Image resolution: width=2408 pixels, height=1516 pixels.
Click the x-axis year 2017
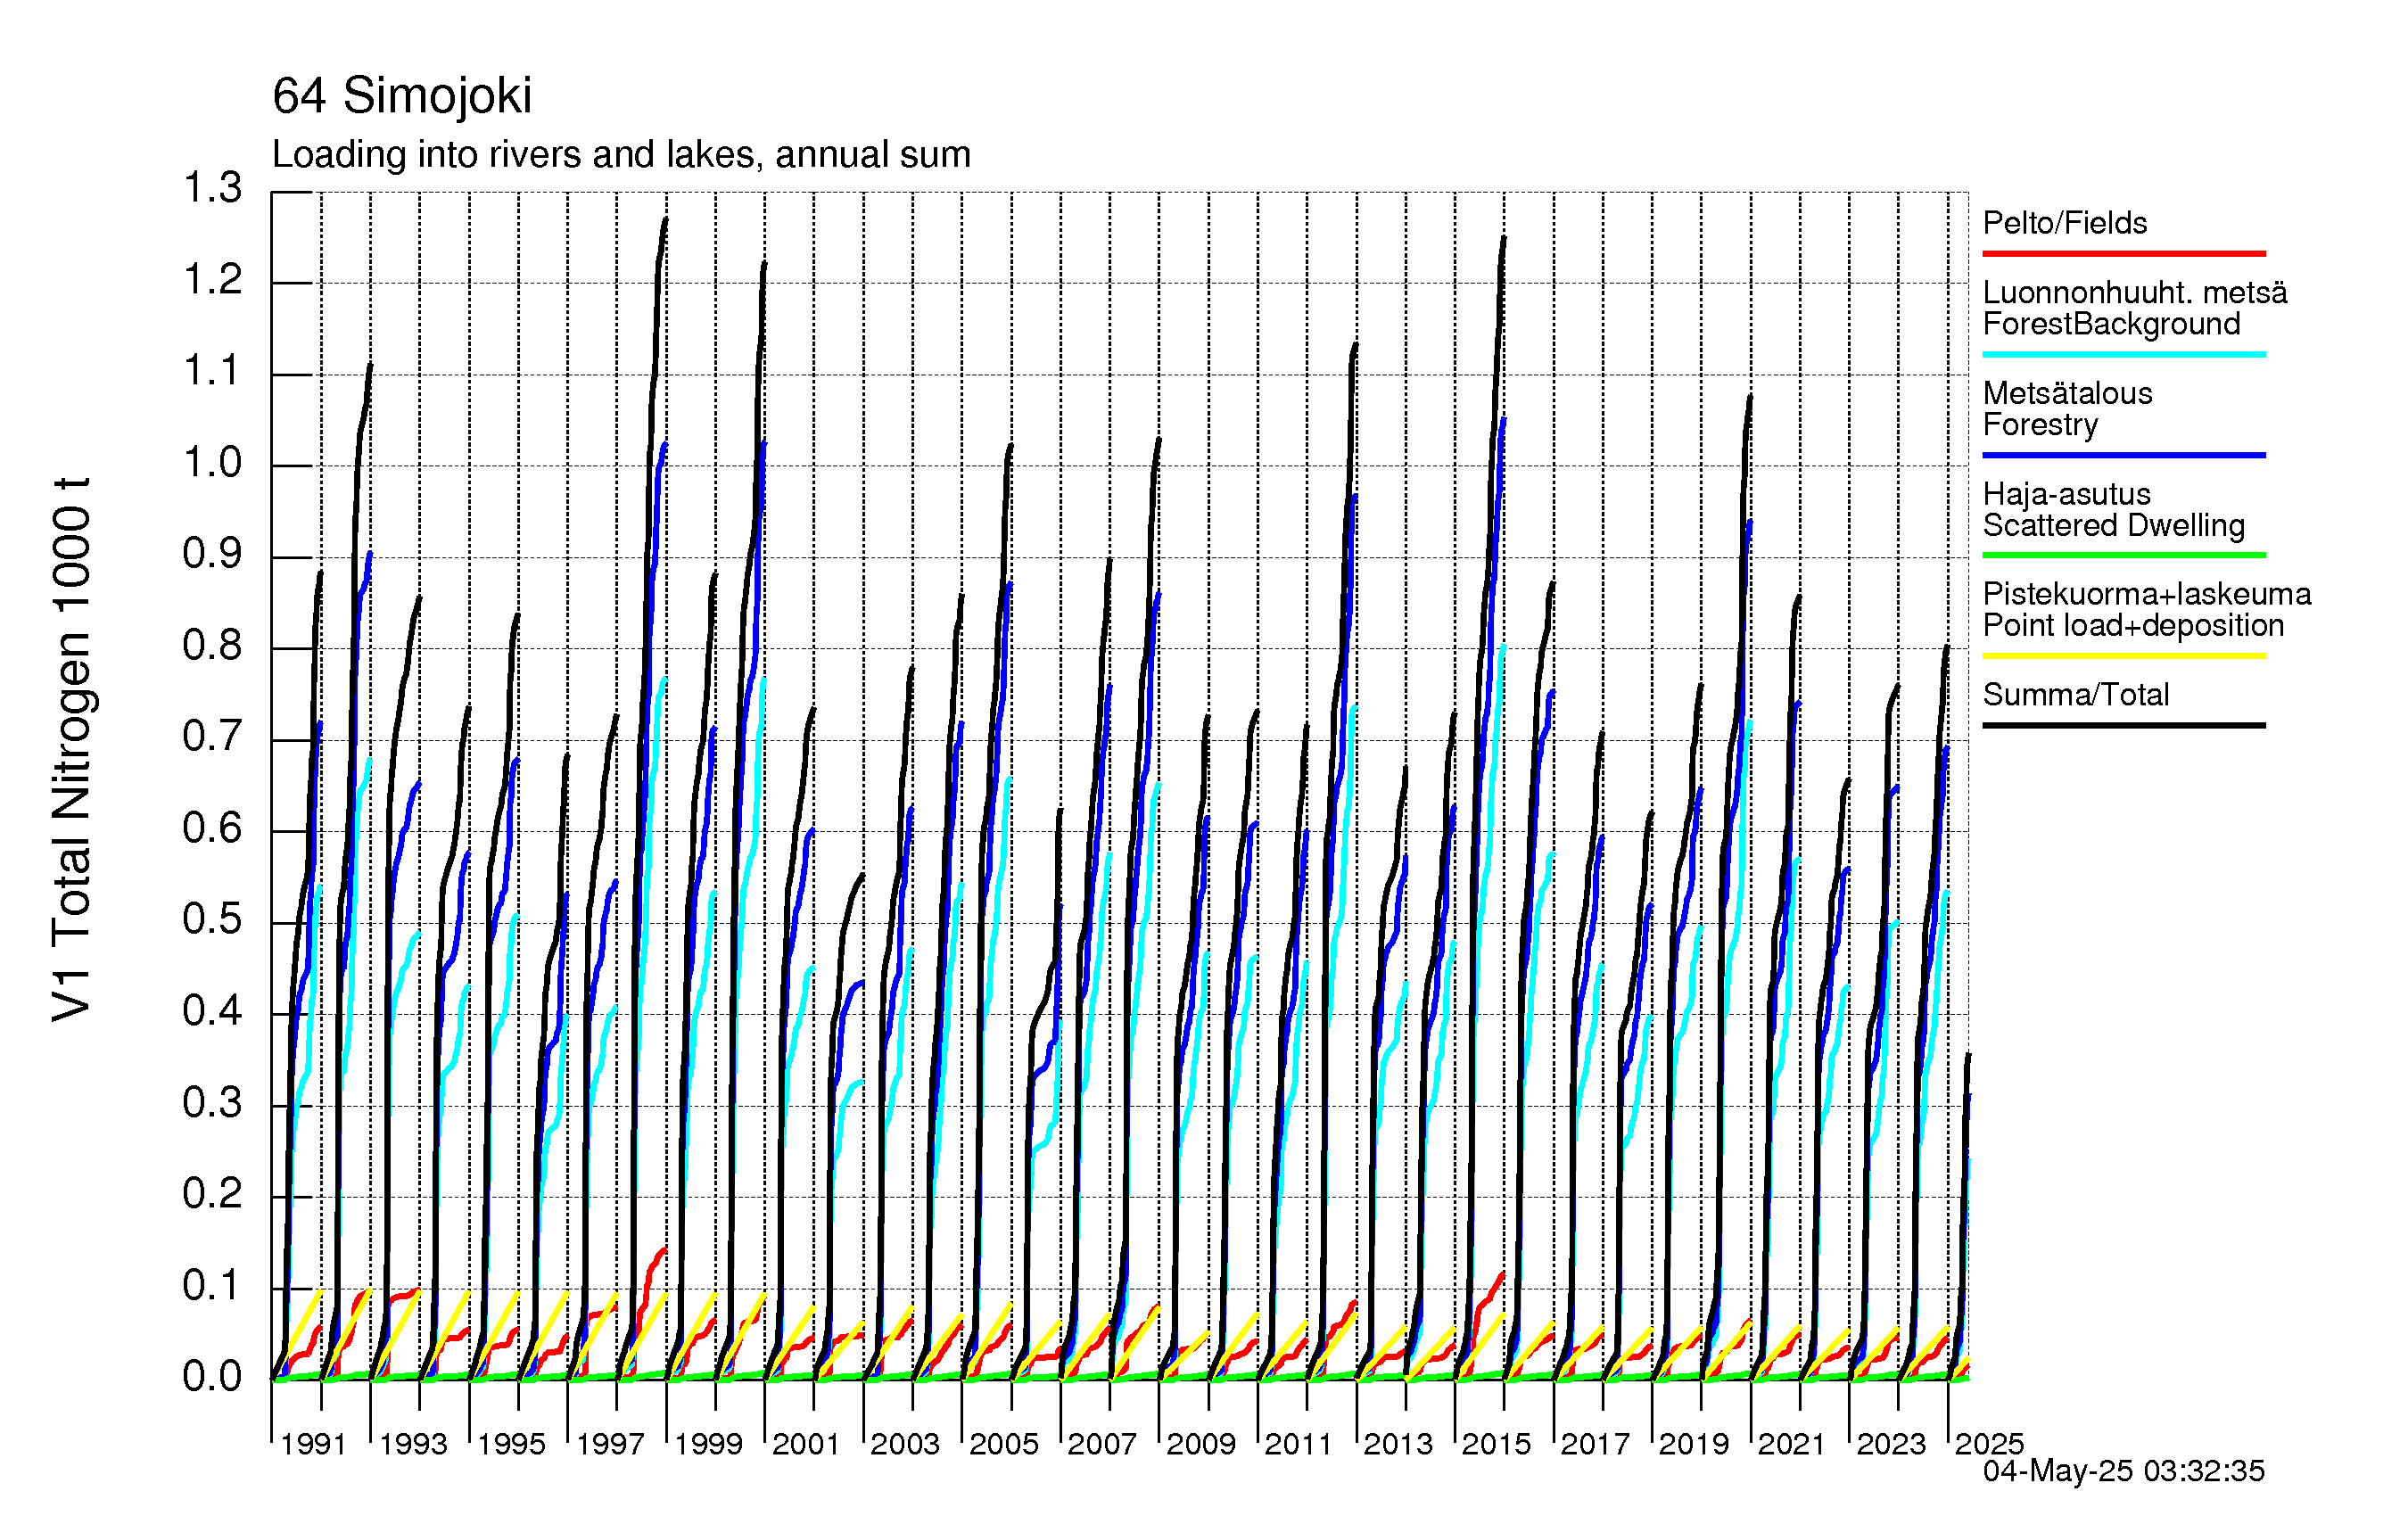point(1595,1444)
